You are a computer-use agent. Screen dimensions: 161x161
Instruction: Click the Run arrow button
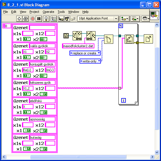click(19, 19)
